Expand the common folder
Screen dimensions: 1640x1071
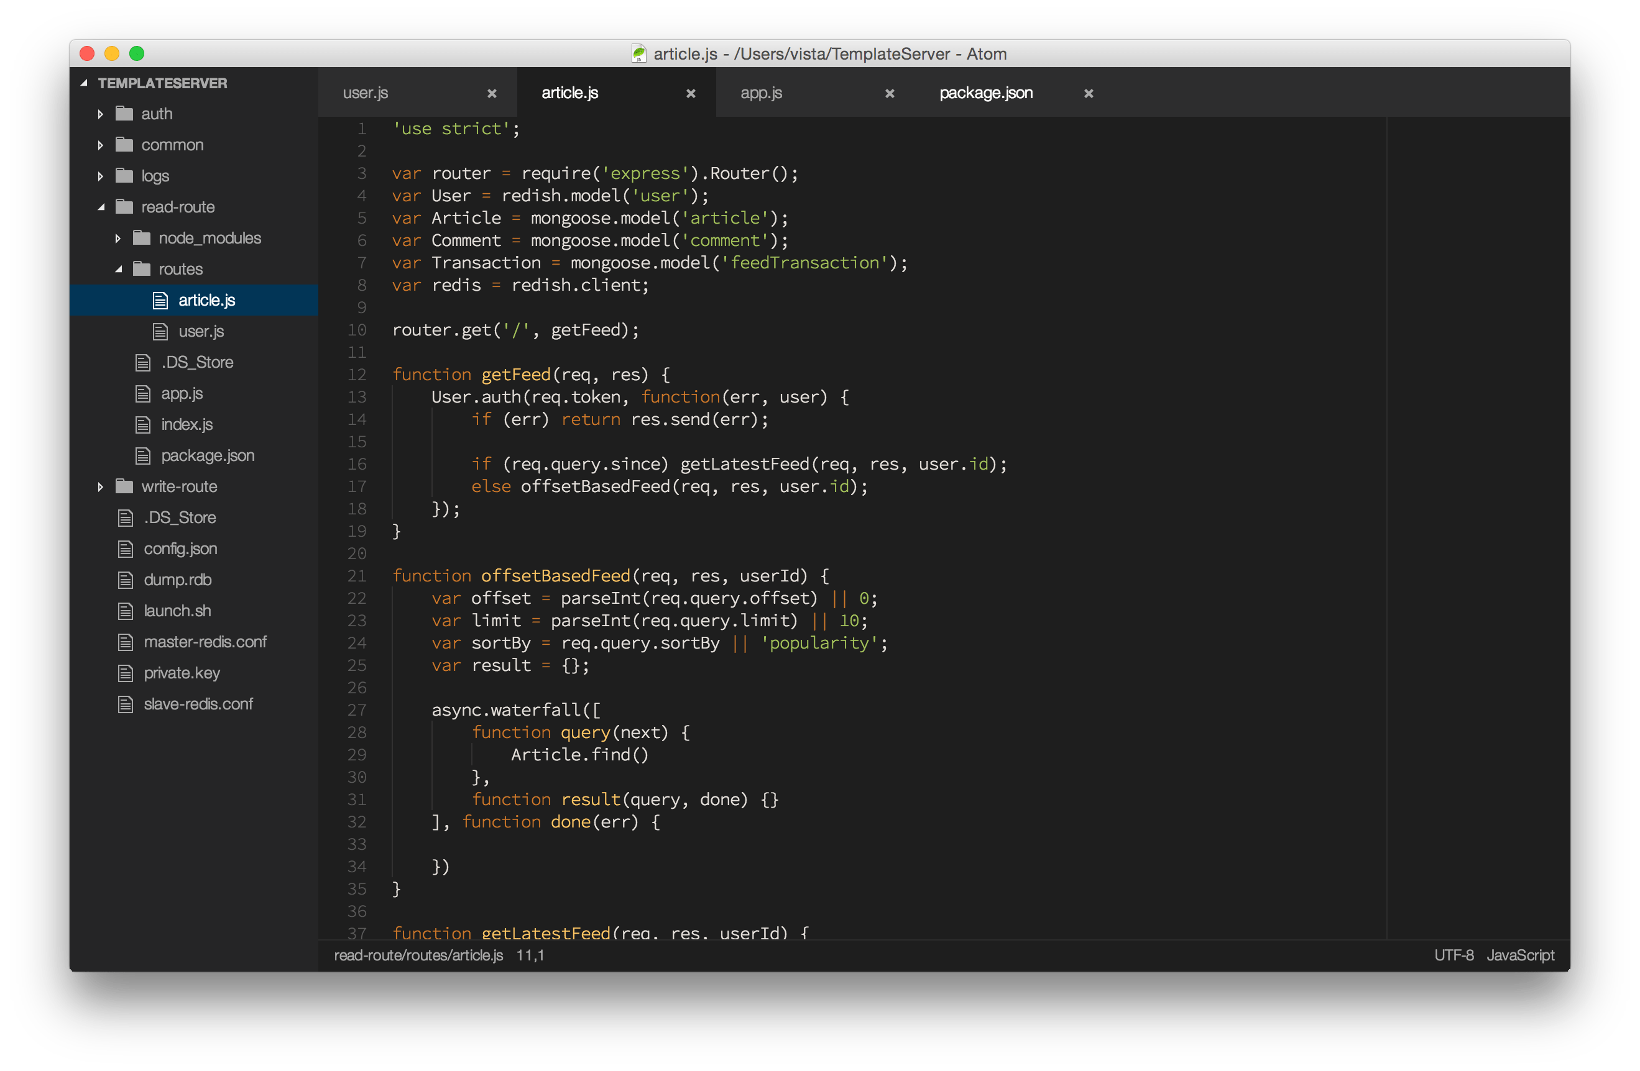coord(101,145)
